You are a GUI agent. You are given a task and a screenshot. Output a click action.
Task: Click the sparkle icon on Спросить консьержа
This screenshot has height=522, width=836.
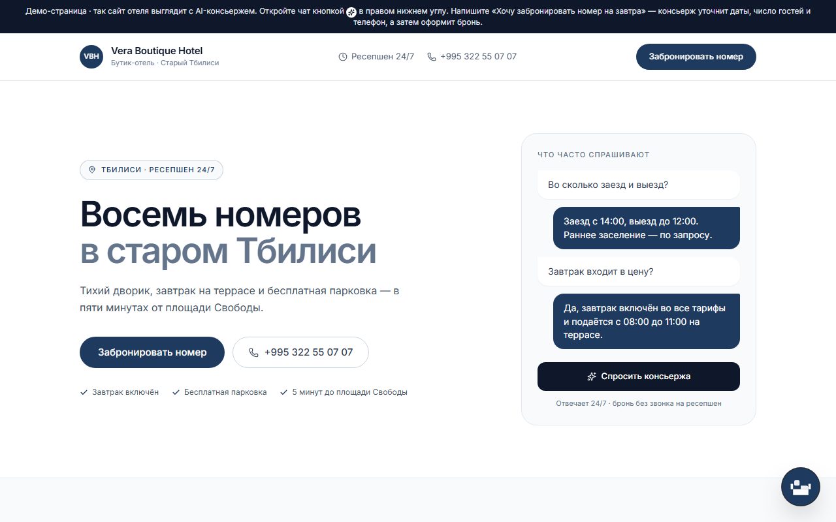592,376
